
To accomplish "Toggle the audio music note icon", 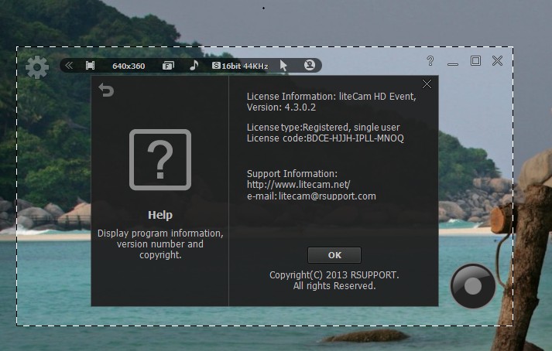I will (x=194, y=65).
